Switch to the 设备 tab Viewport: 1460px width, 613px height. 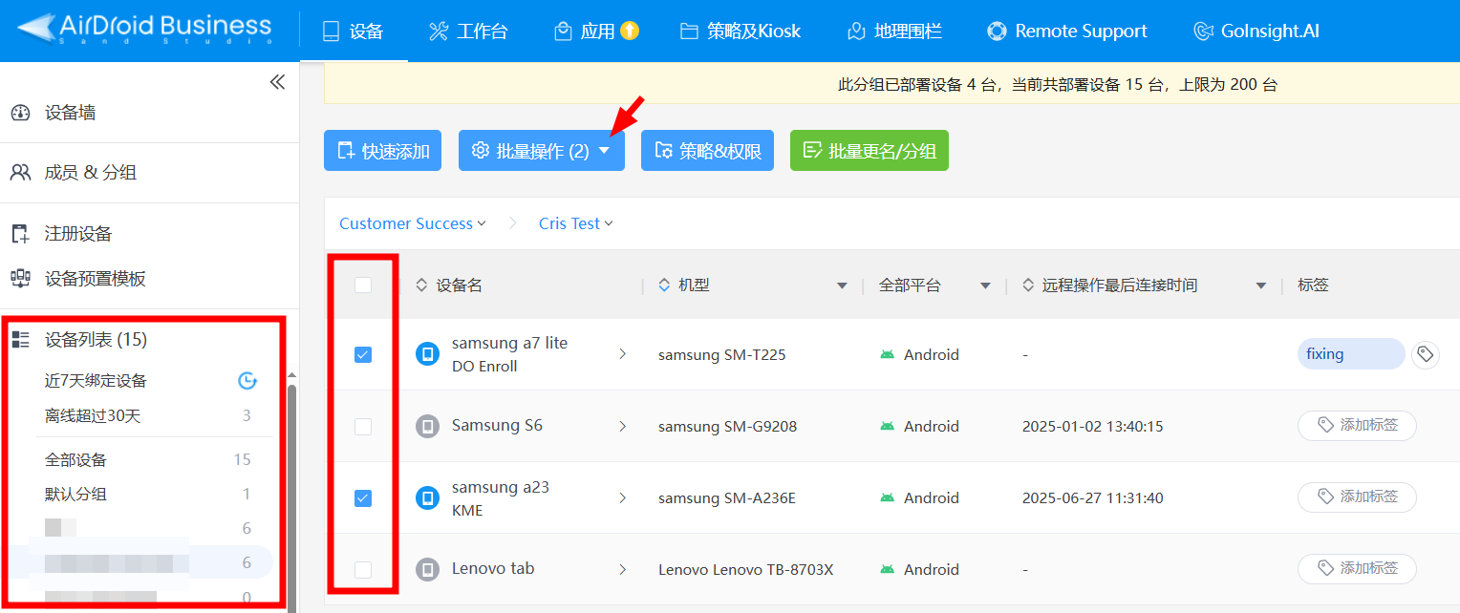coord(354,32)
